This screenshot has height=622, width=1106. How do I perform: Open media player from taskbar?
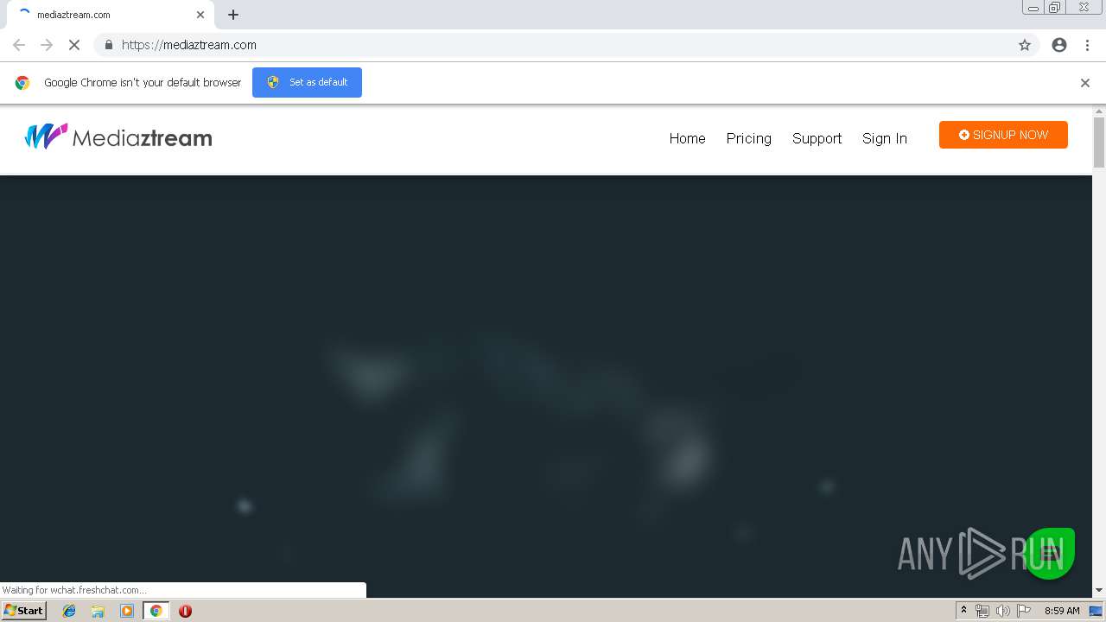[x=127, y=611]
